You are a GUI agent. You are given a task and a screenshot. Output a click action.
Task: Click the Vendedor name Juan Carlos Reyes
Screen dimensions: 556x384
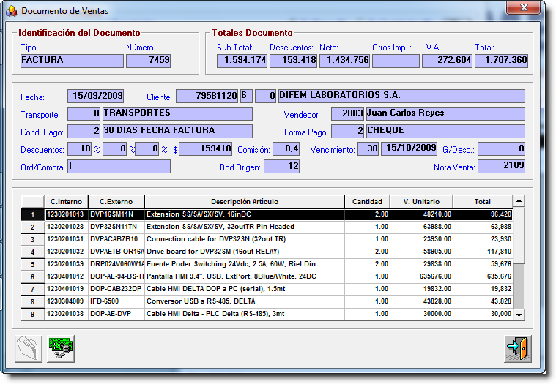tap(445, 113)
